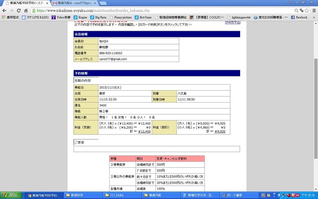Open a new browser tab
Screen dimensions: 318x199
pos(103,3)
